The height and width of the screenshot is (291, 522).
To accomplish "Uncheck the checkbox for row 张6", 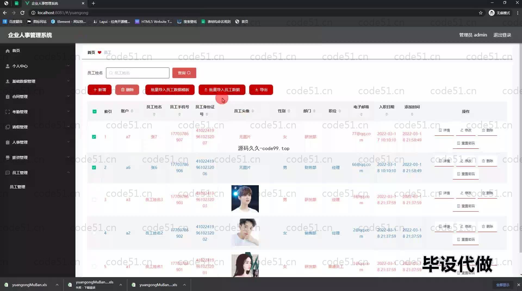I will pyautogui.click(x=94, y=167).
